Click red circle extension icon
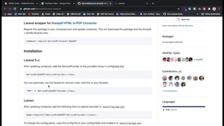 pos(204,9)
